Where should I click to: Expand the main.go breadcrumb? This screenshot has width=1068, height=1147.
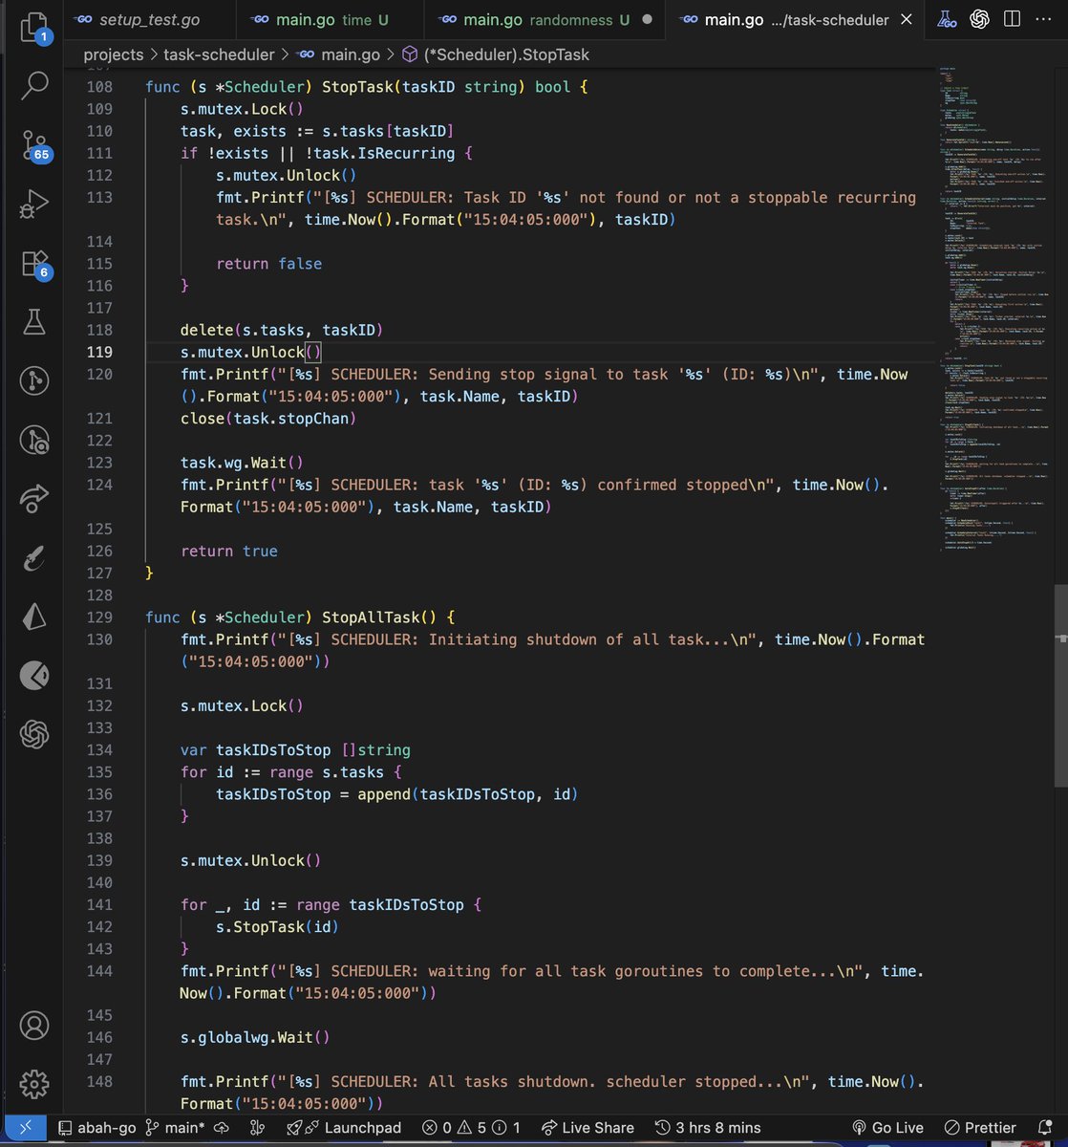[x=337, y=55]
